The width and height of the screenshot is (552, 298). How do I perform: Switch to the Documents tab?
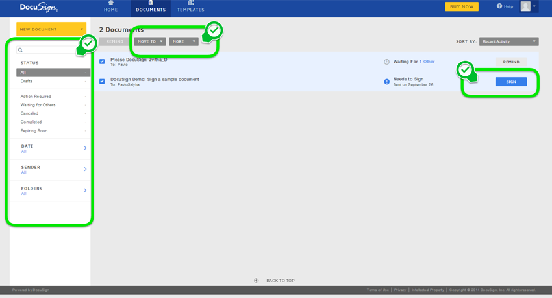coord(151,8)
